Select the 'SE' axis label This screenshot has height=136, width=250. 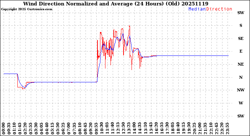pos(241,38)
